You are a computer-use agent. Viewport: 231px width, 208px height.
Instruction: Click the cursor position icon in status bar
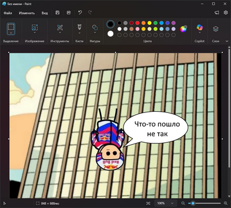[x=5, y=203]
